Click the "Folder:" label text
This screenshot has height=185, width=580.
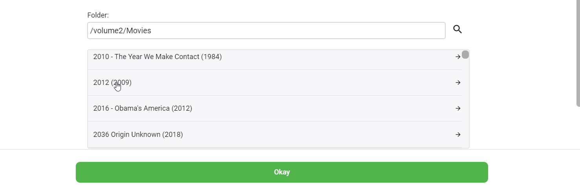[98, 15]
